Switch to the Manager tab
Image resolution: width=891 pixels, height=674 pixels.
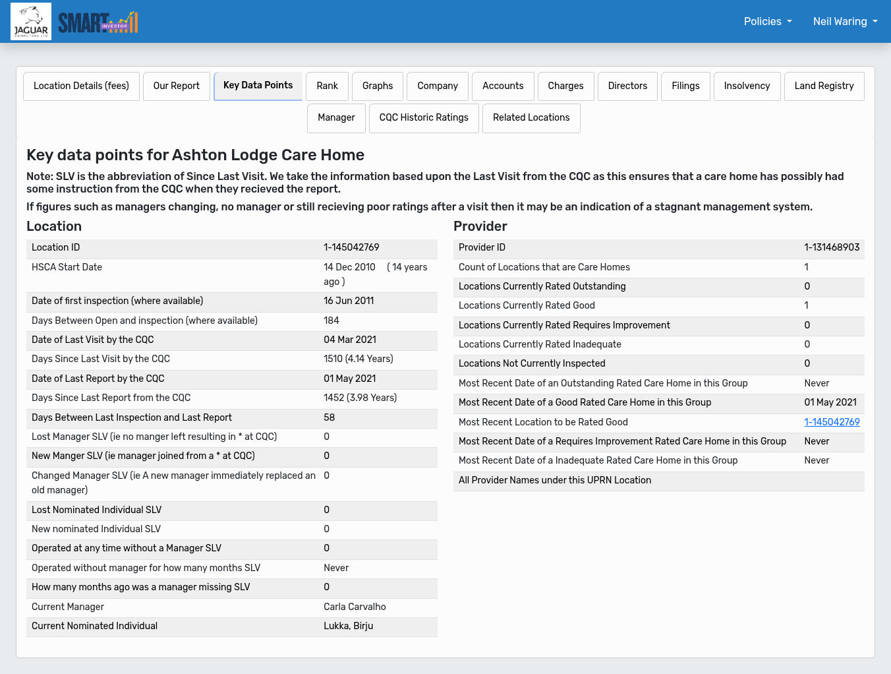pos(336,118)
